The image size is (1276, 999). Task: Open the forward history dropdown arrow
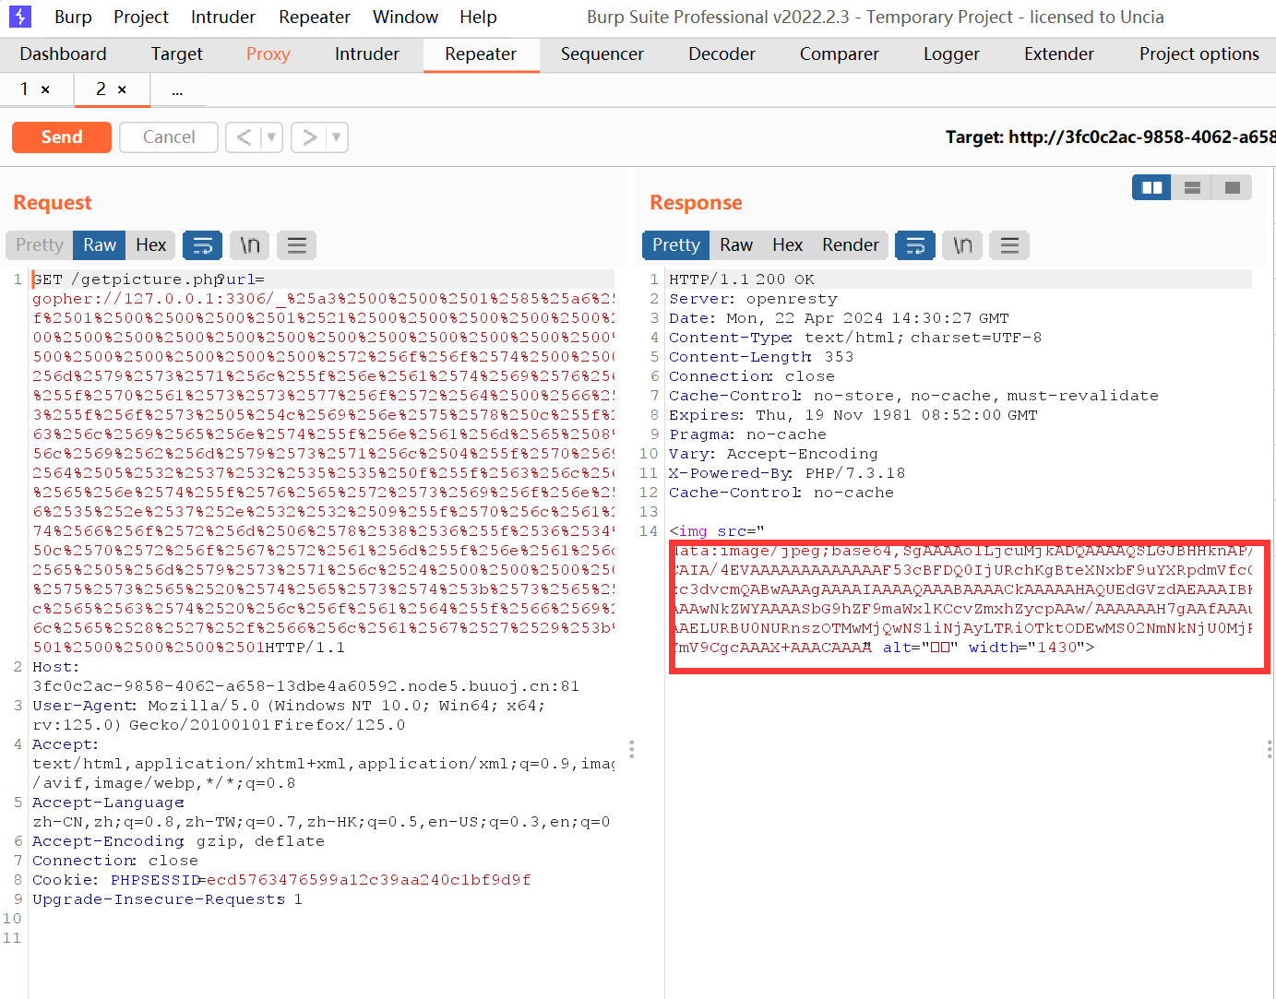coord(337,137)
